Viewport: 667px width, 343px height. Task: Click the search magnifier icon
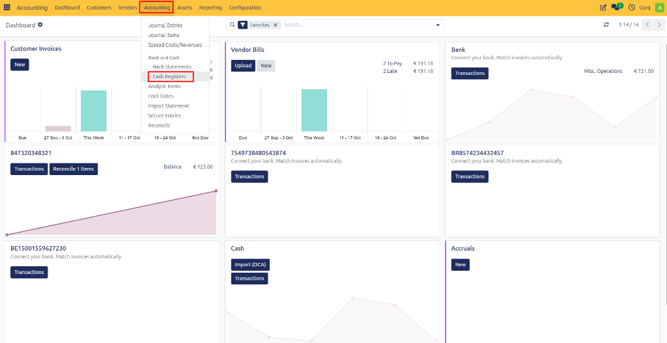coord(233,25)
